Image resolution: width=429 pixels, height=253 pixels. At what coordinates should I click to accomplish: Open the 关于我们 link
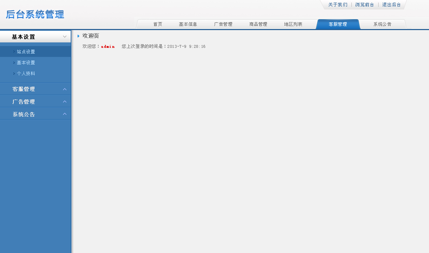coord(338,5)
